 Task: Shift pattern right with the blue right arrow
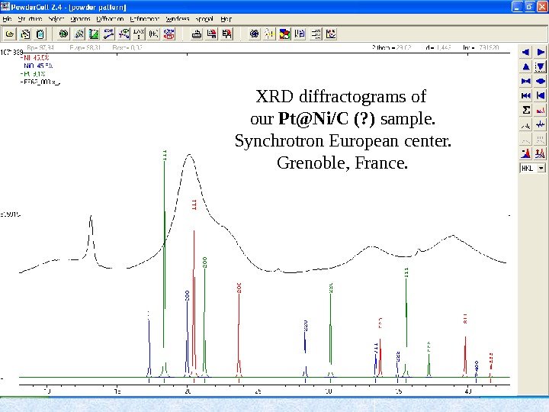tap(541, 52)
